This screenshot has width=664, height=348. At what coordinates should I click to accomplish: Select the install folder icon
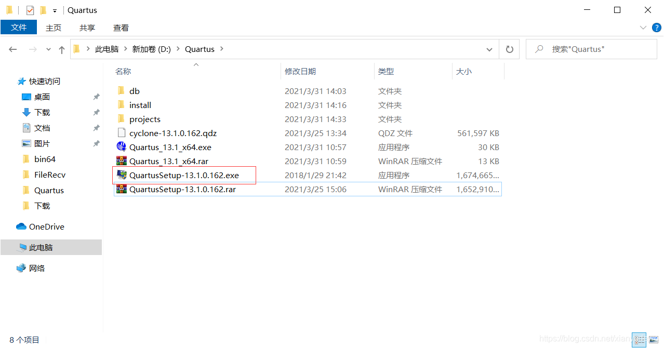(122, 105)
